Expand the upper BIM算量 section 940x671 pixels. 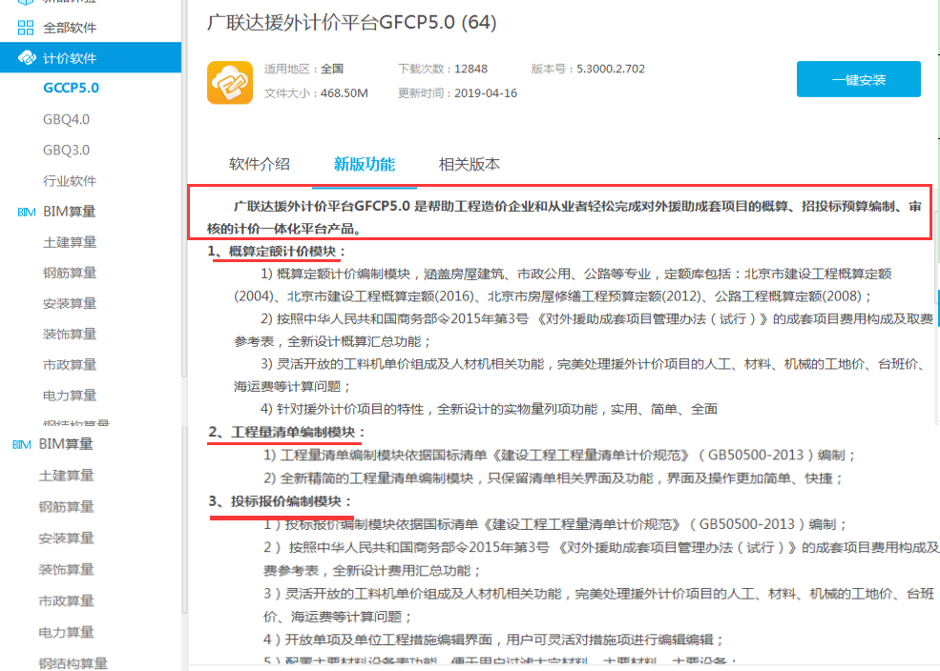69,212
